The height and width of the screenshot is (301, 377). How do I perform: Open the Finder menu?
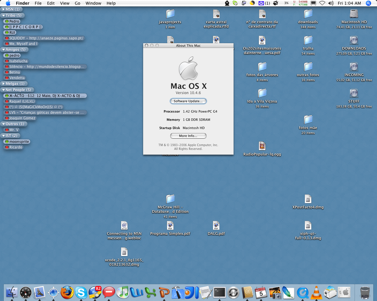[22, 3]
